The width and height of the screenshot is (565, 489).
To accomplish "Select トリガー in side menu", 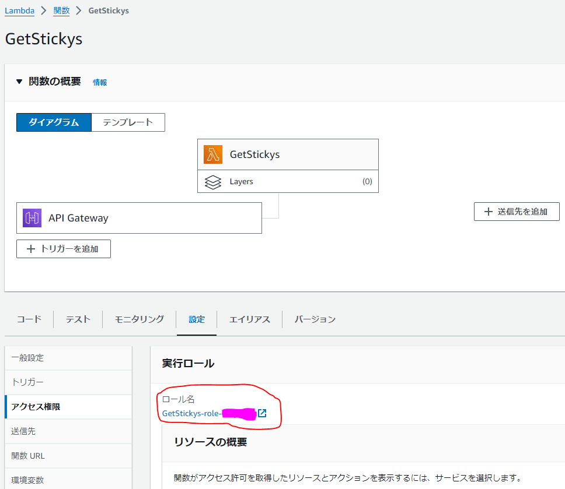I will tap(68, 382).
